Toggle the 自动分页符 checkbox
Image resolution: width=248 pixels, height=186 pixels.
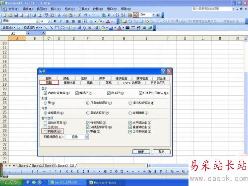point(45,123)
